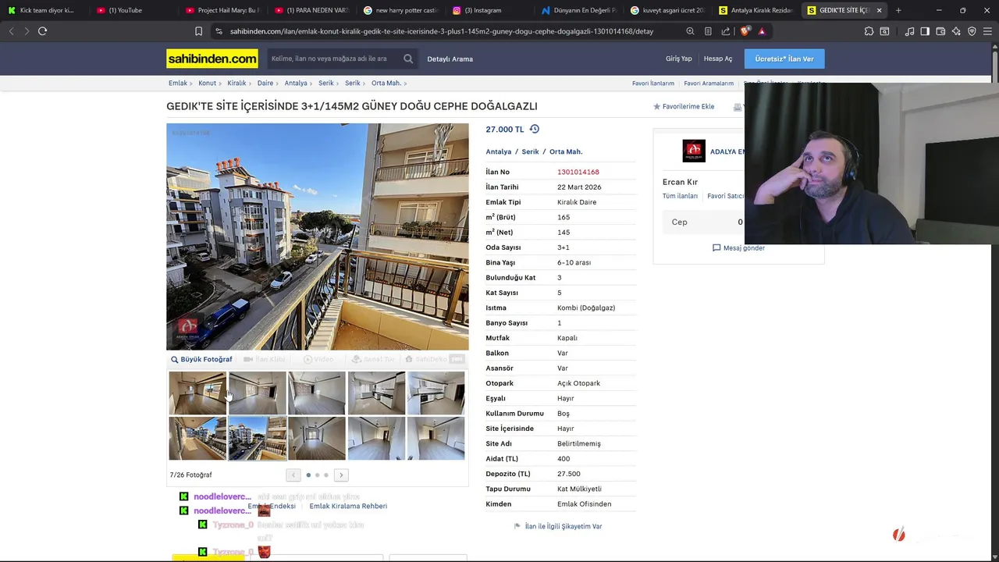The width and height of the screenshot is (999, 562).
Task: Open the Brave Shields lion icon
Action: pyautogui.click(x=745, y=31)
